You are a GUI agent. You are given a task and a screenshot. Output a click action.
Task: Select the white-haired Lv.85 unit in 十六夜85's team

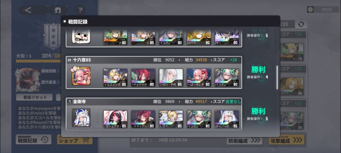[x=171, y=77]
